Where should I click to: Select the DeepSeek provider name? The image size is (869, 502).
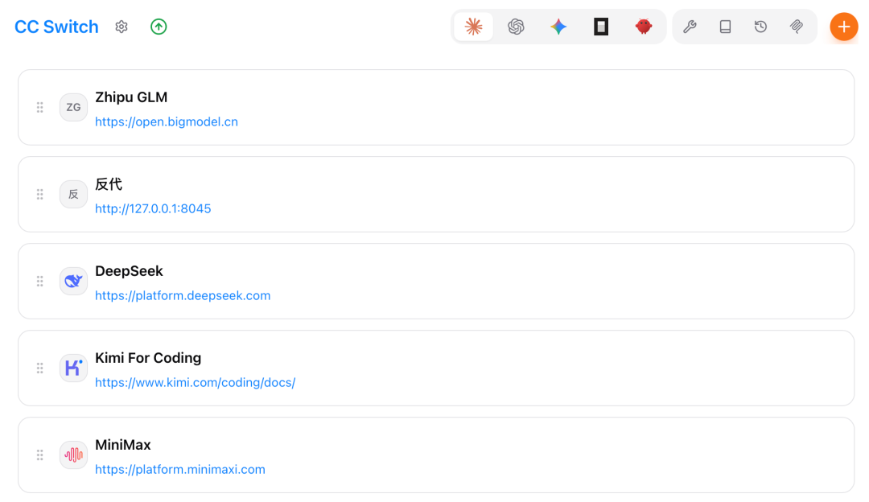(x=129, y=271)
